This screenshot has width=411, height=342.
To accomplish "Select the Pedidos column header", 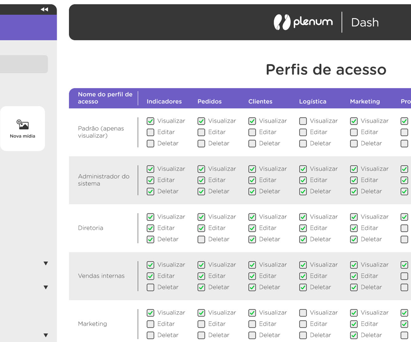I will [x=209, y=101].
